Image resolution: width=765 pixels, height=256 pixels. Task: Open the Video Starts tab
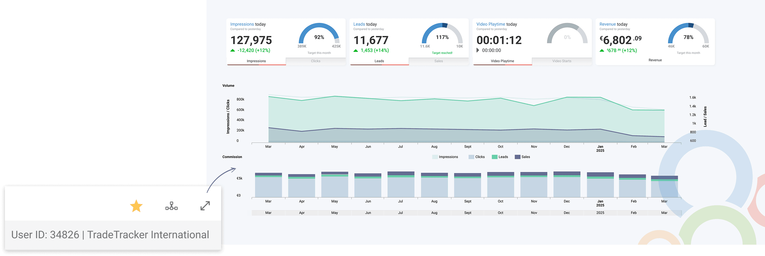(x=562, y=61)
